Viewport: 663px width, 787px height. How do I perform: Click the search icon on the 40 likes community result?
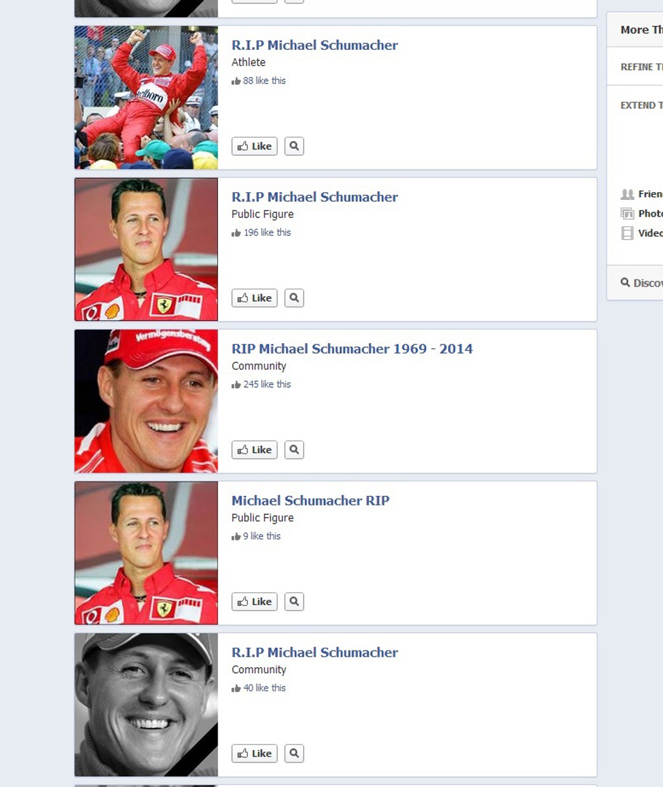pyautogui.click(x=294, y=753)
